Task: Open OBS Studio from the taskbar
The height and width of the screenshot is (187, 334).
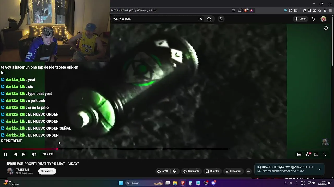Action: coord(206,183)
